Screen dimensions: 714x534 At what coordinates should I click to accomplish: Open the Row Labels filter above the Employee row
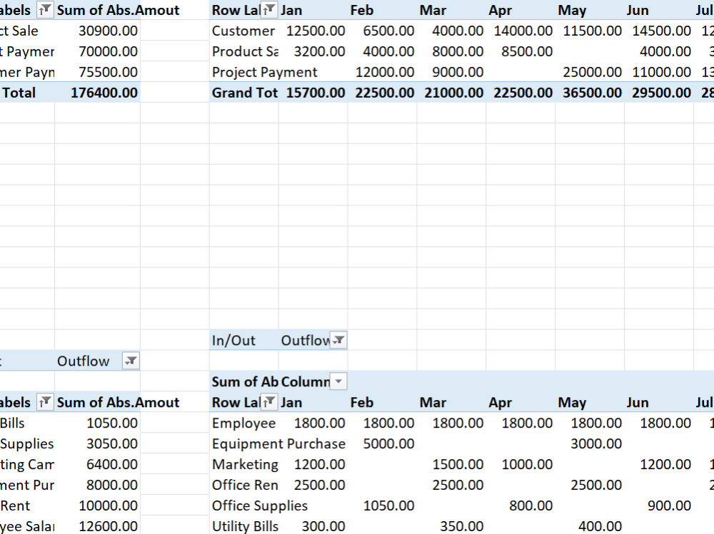tap(268, 402)
